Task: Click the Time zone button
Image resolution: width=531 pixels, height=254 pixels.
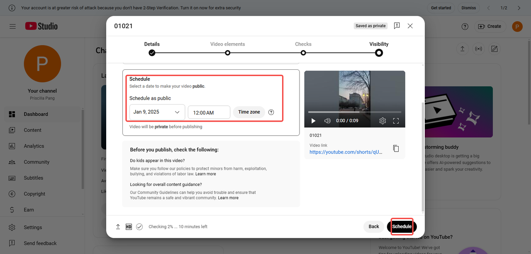Action: [x=249, y=112]
